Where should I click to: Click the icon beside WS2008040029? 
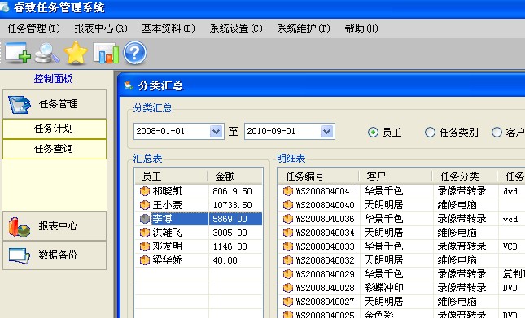[288, 274]
